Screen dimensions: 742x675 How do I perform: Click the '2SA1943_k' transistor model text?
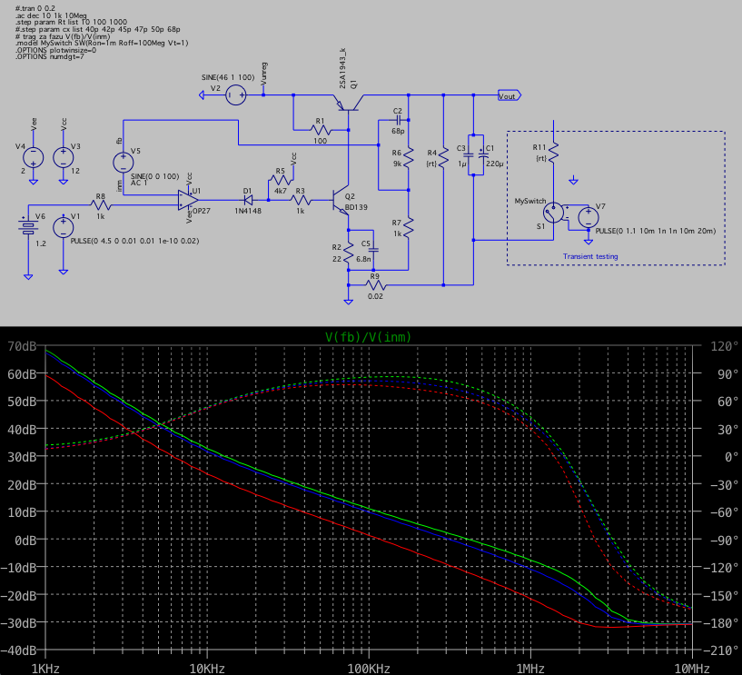coord(342,68)
